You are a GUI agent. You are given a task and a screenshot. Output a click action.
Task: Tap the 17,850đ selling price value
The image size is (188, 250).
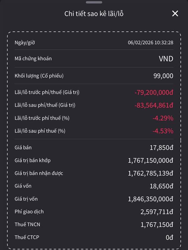(x=161, y=147)
